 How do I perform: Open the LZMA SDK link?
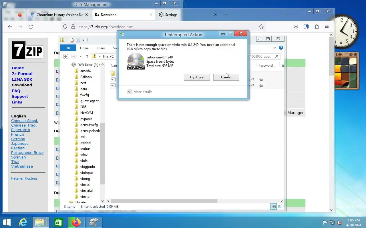22,80
